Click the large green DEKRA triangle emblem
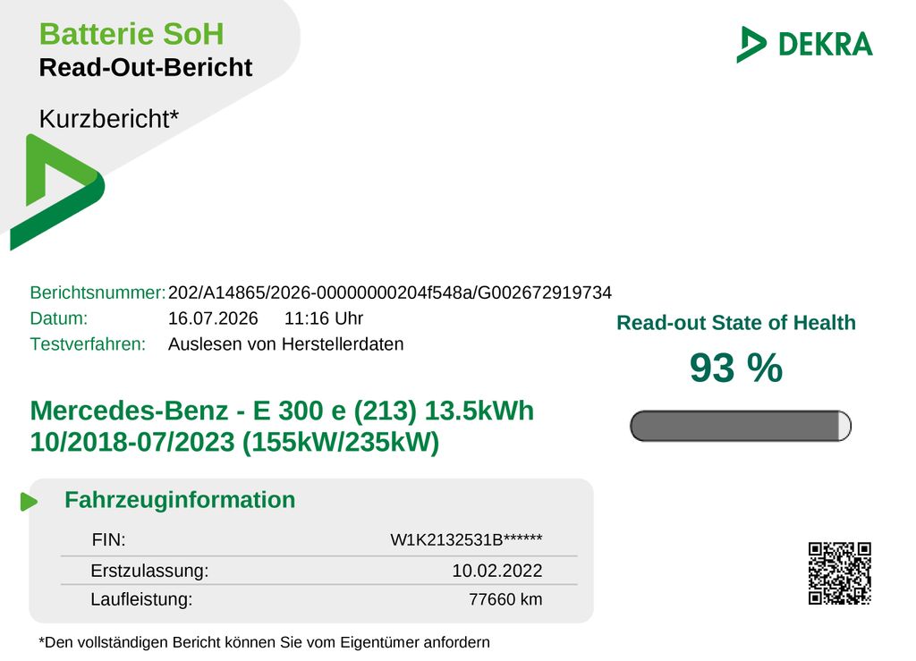 click(57, 192)
